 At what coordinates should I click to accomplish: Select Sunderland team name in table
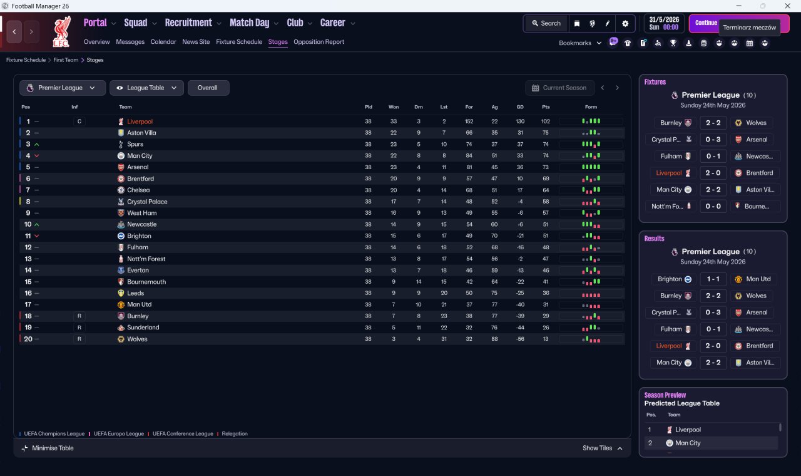tap(143, 328)
